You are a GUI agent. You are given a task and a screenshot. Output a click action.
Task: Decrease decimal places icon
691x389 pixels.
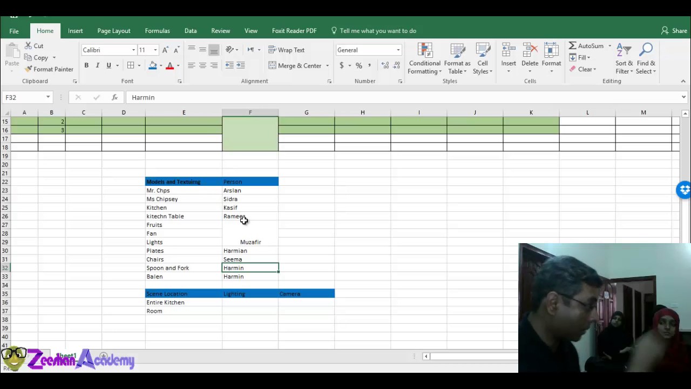pos(397,65)
